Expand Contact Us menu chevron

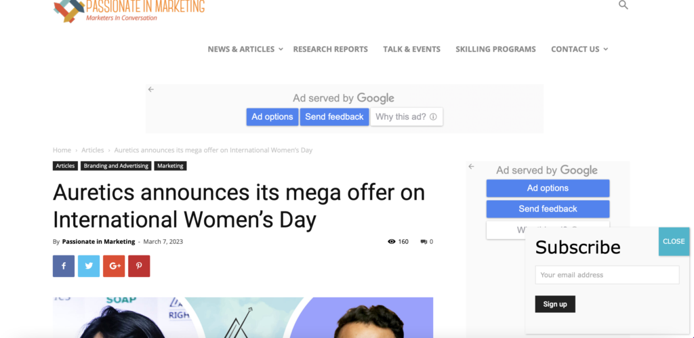(x=605, y=49)
